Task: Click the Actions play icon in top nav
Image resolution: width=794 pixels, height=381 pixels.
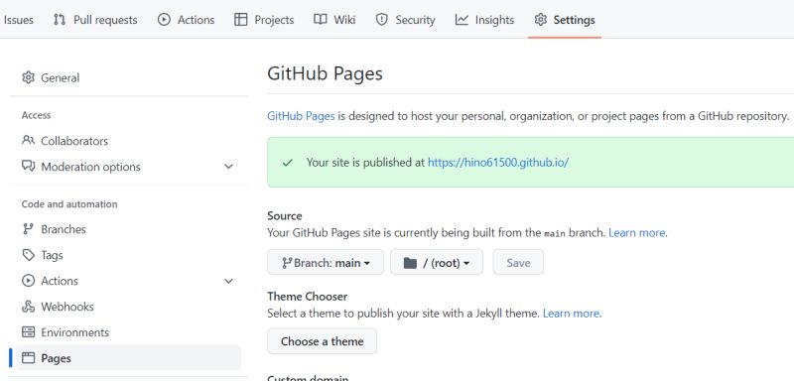Action: tap(164, 20)
